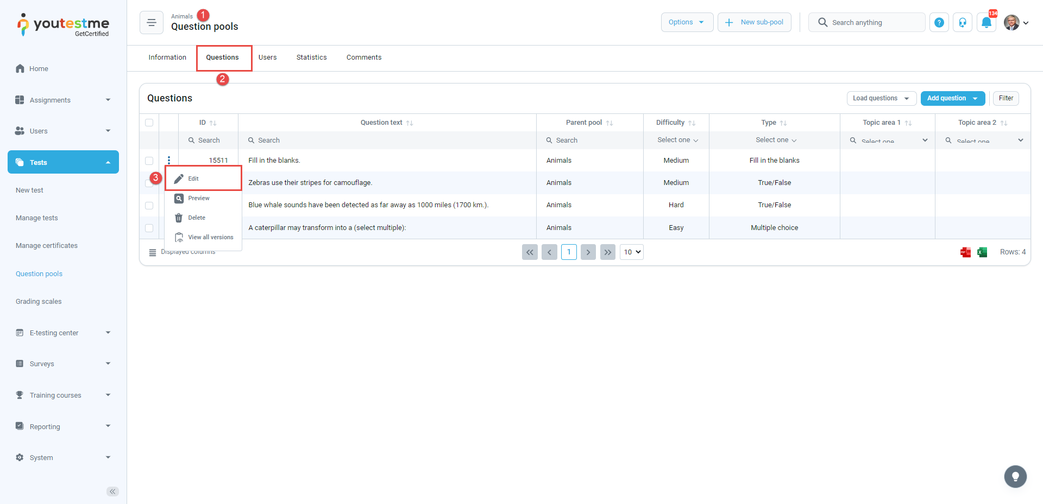Open the notifications bell icon
1043x504 pixels.
(x=987, y=23)
